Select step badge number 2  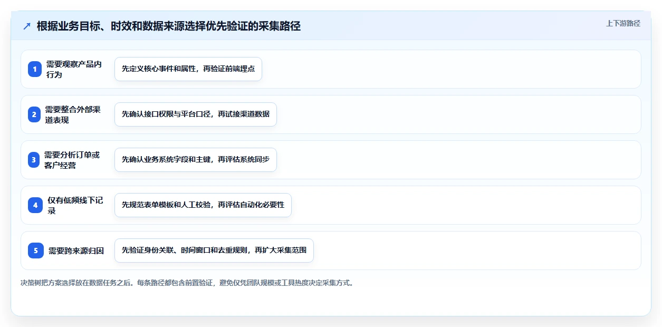point(34,114)
